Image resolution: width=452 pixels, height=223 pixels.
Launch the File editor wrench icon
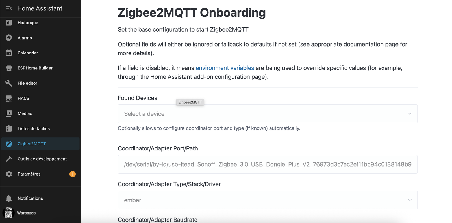(9, 83)
